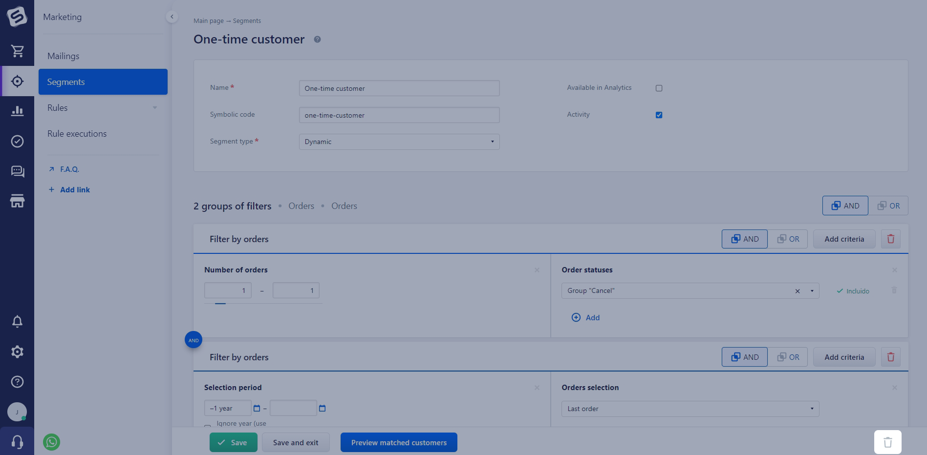Open the Orders selection Last order dropdown
This screenshot has height=455, width=927.
(x=690, y=409)
